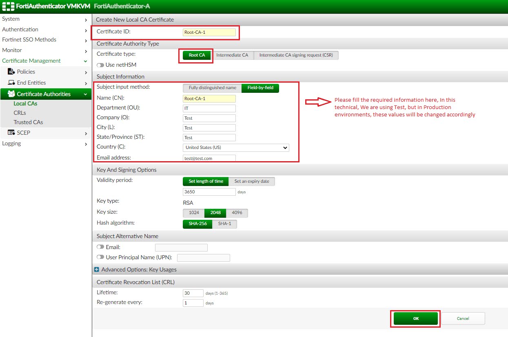Open the Country (C) dropdown

(x=236, y=148)
